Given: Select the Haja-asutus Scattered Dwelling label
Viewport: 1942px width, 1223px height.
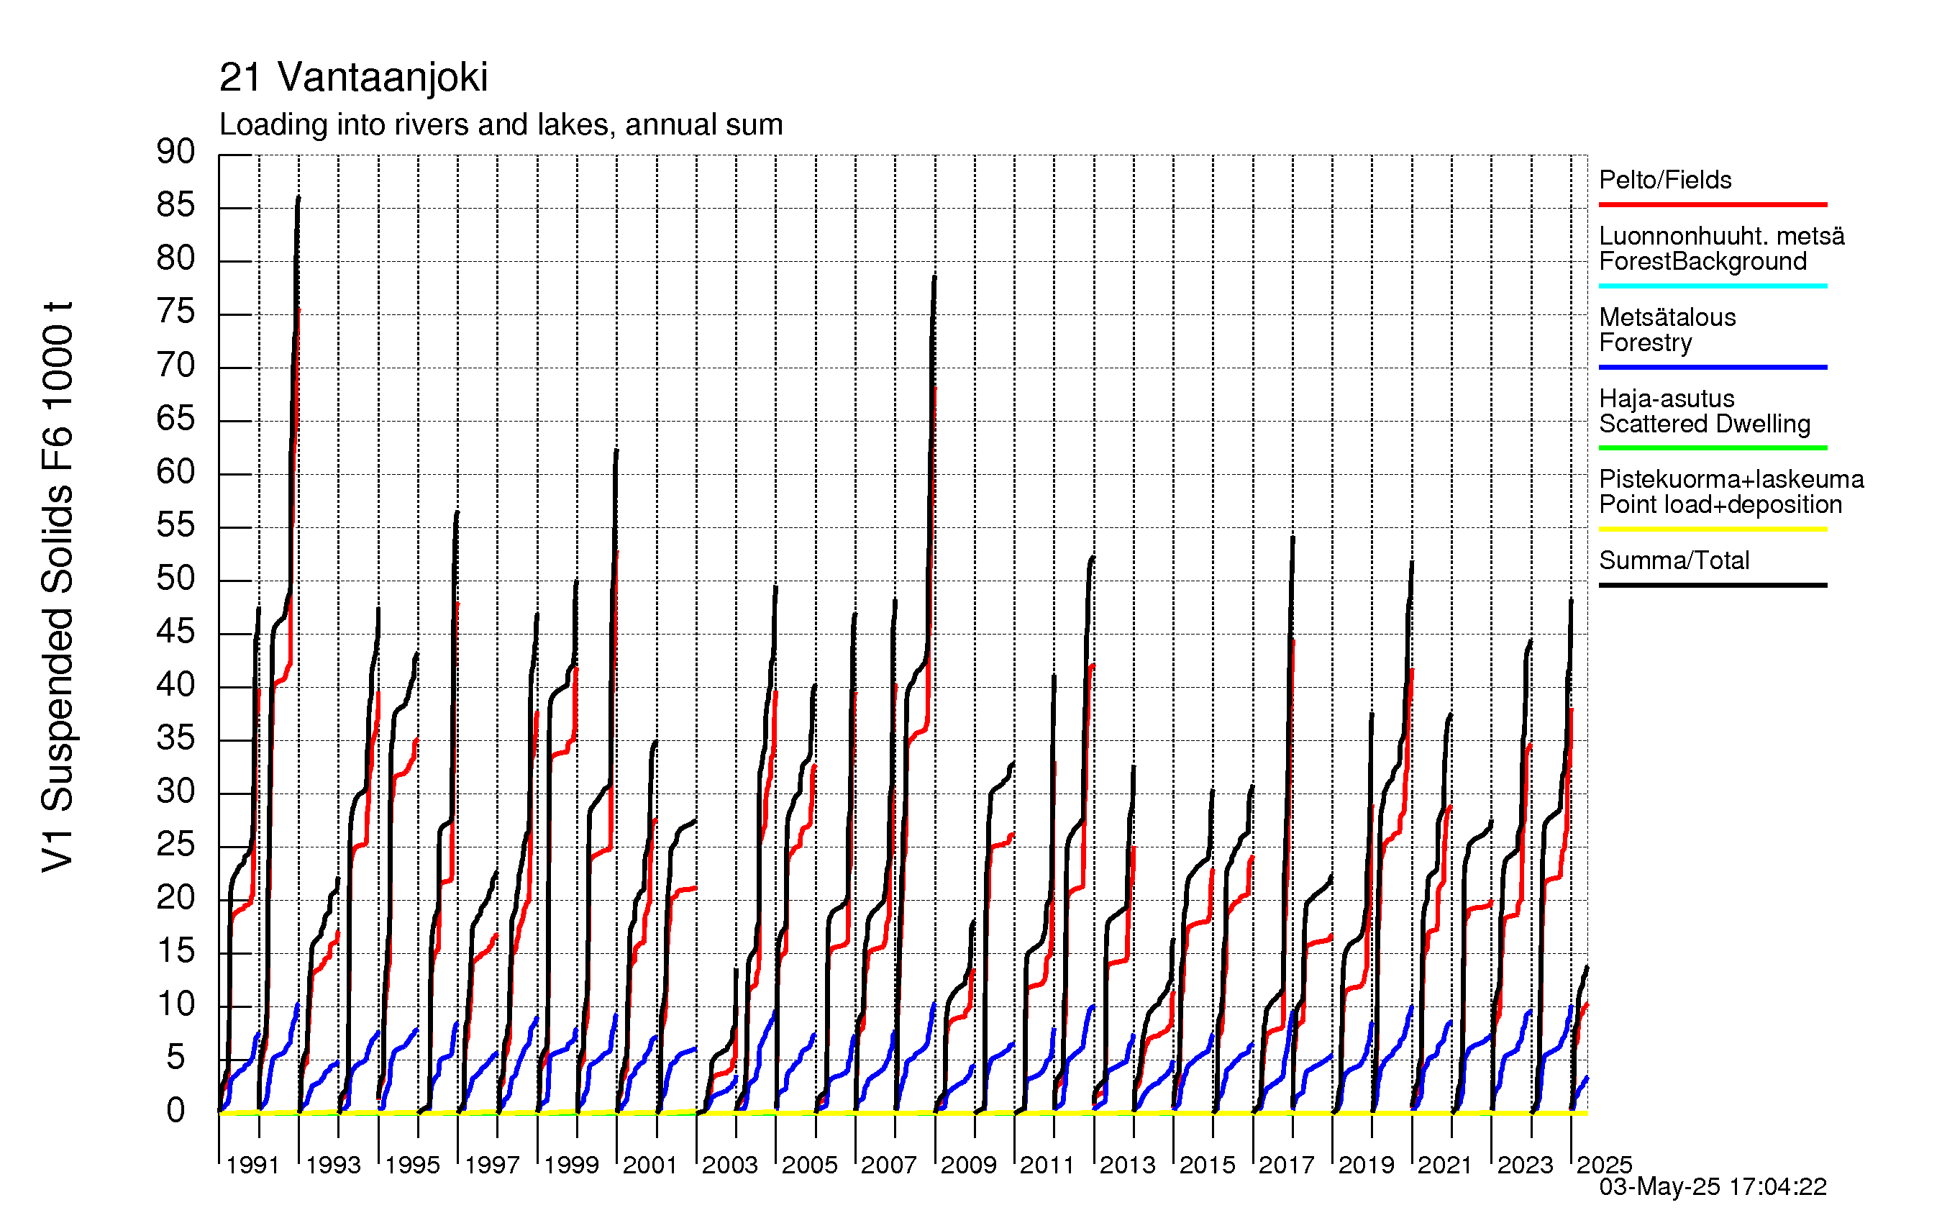Looking at the screenshot, I should (1704, 412).
